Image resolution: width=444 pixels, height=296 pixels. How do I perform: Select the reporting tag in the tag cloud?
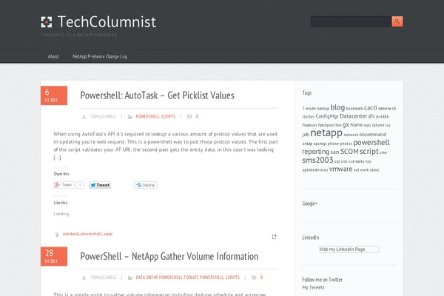(x=315, y=152)
